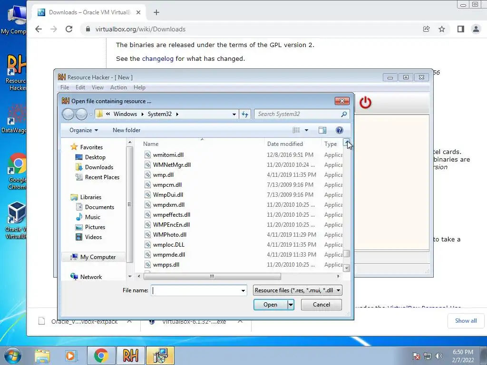Open Chrome profile avatar
Viewport: 487px width, 365px height.
click(476, 29)
